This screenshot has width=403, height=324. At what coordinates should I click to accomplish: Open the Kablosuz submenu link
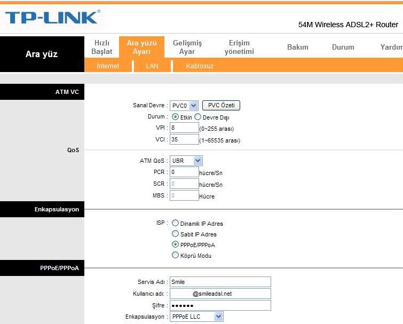200,66
